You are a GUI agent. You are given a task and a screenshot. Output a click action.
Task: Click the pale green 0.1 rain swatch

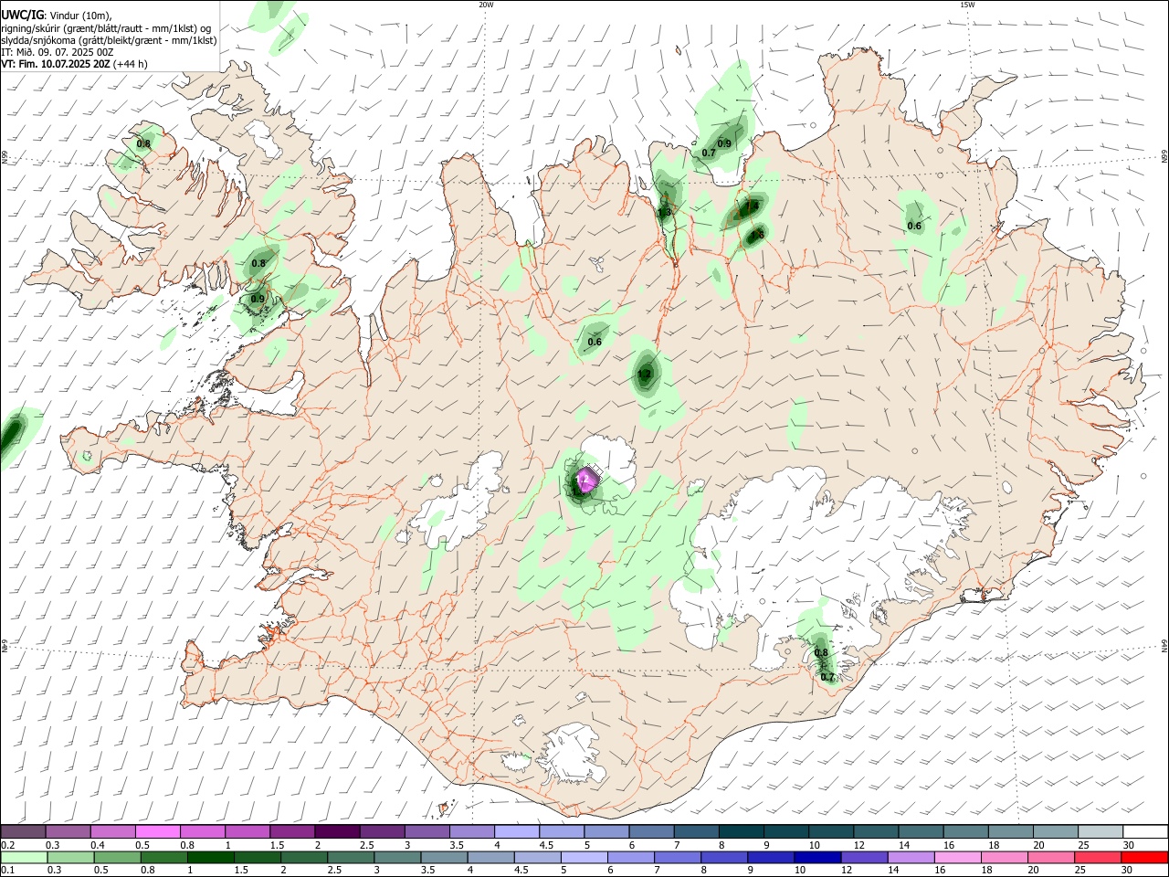coord(23,857)
